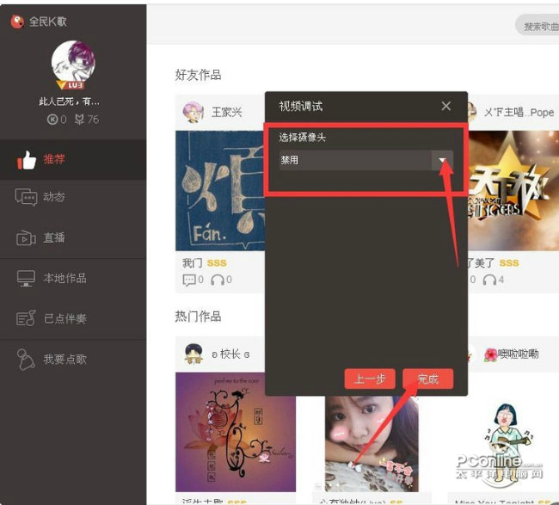Open 已点伴奏 accompaniment list
This screenshot has width=559, height=505.
[x=73, y=318]
